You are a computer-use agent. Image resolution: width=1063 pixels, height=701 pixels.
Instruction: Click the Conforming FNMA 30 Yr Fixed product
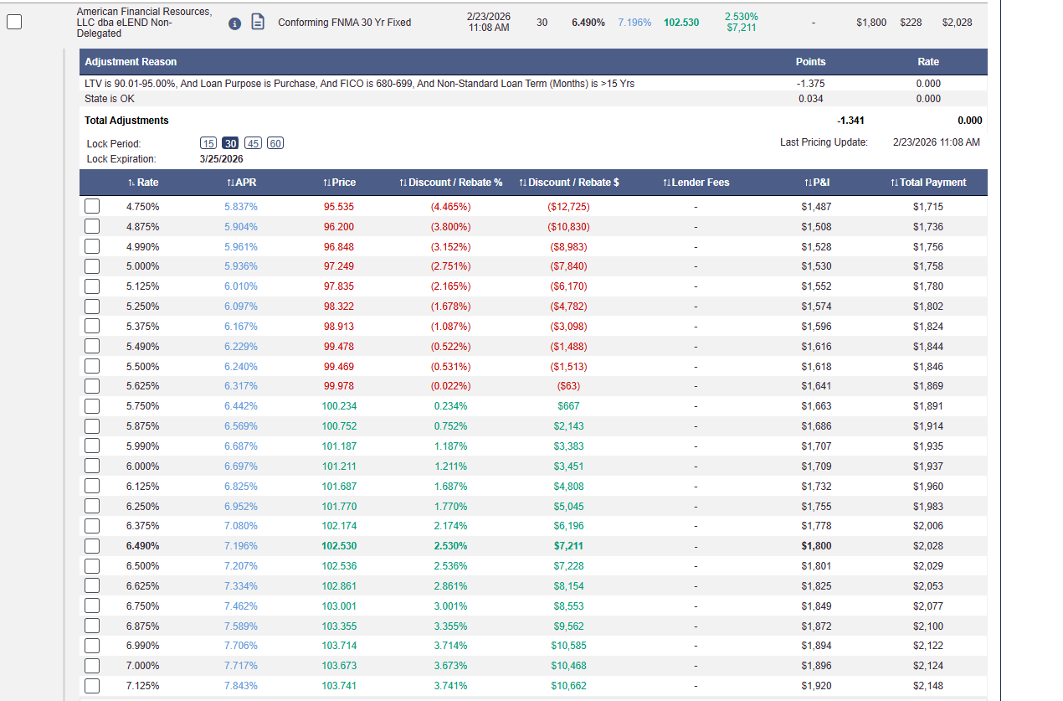pos(344,23)
